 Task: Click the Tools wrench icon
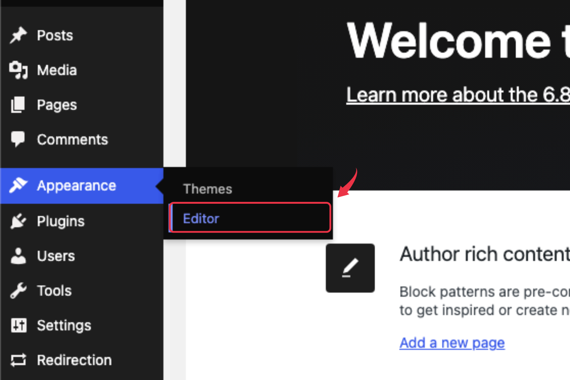pos(17,290)
